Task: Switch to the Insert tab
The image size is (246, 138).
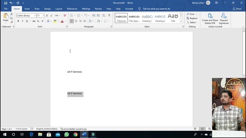Action: (27, 9)
